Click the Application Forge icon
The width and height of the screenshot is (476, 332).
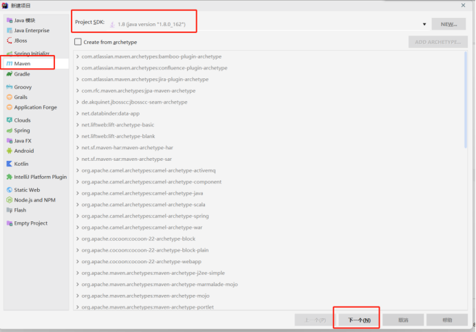pyautogui.click(x=10, y=107)
